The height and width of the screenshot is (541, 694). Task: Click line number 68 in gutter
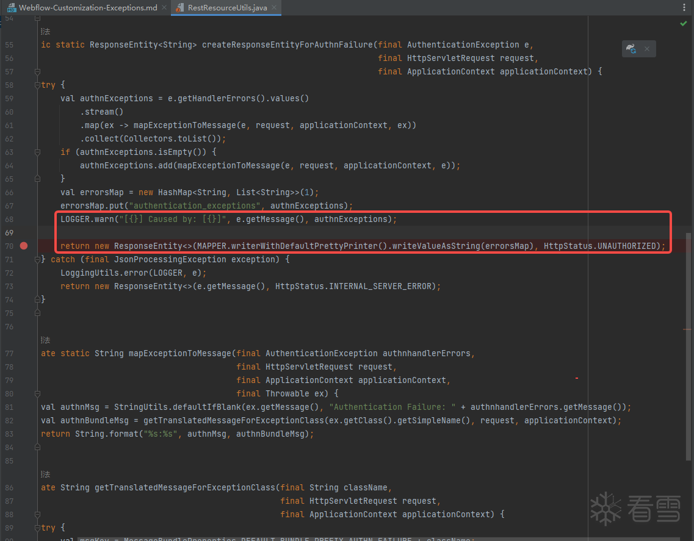point(9,220)
